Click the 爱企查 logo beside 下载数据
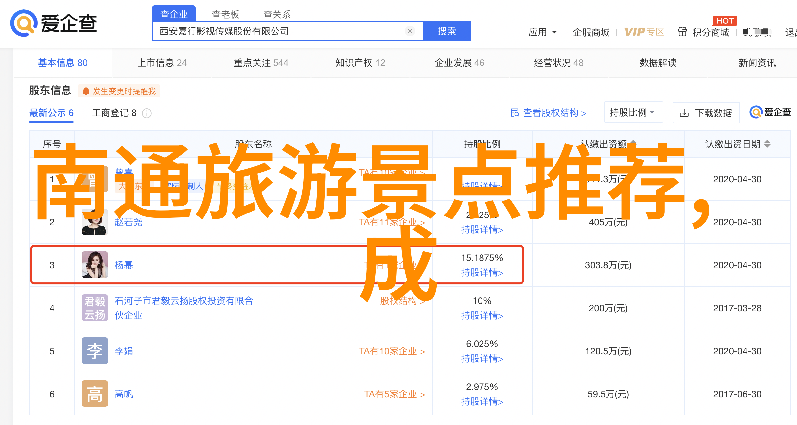The height and width of the screenshot is (425, 797). click(770, 112)
